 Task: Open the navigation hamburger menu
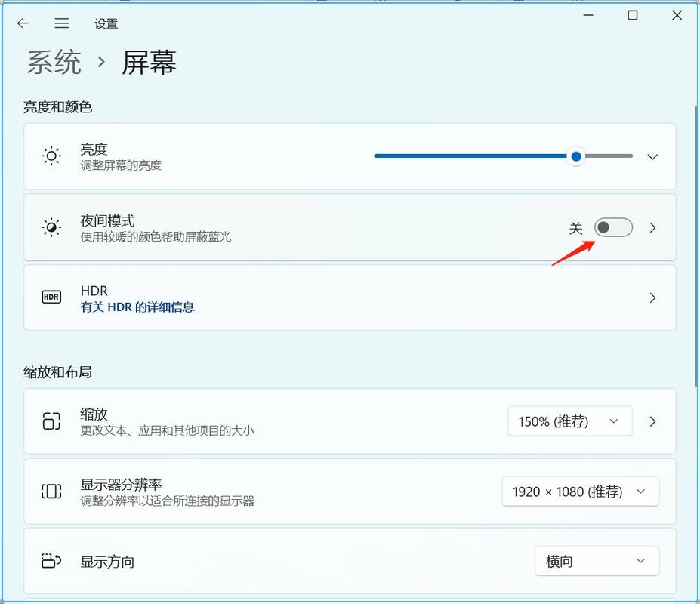click(62, 23)
